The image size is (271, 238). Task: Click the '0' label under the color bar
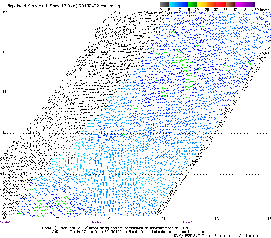tap(160, 10)
